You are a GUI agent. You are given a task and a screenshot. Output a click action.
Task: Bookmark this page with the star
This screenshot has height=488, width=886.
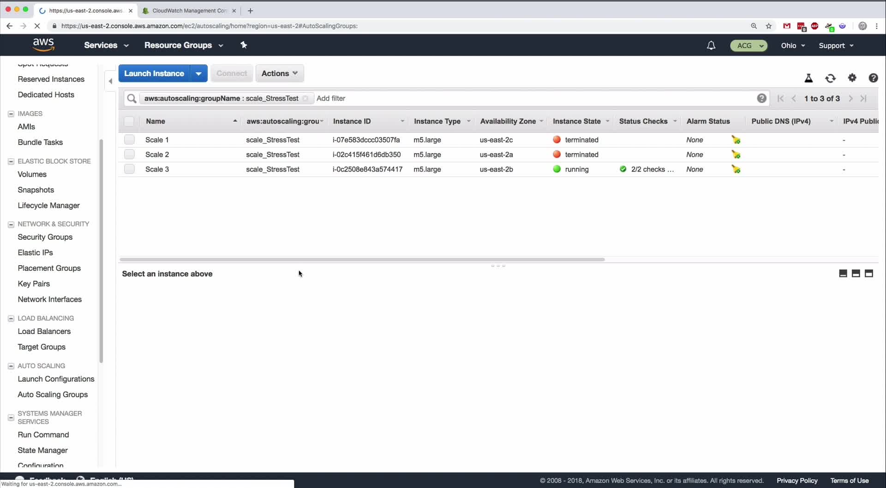tap(769, 26)
